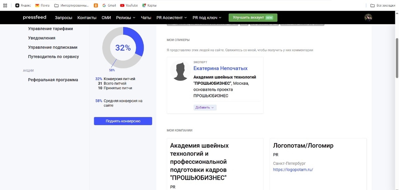
Task: Click the Поднять конверсию button
Action: [123, 121]
